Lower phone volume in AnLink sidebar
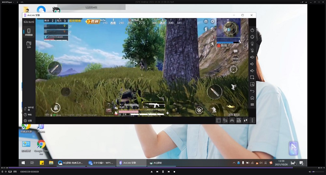Image resolution: width=326 pixels, height=175 pixels. [x=252, y=64]
